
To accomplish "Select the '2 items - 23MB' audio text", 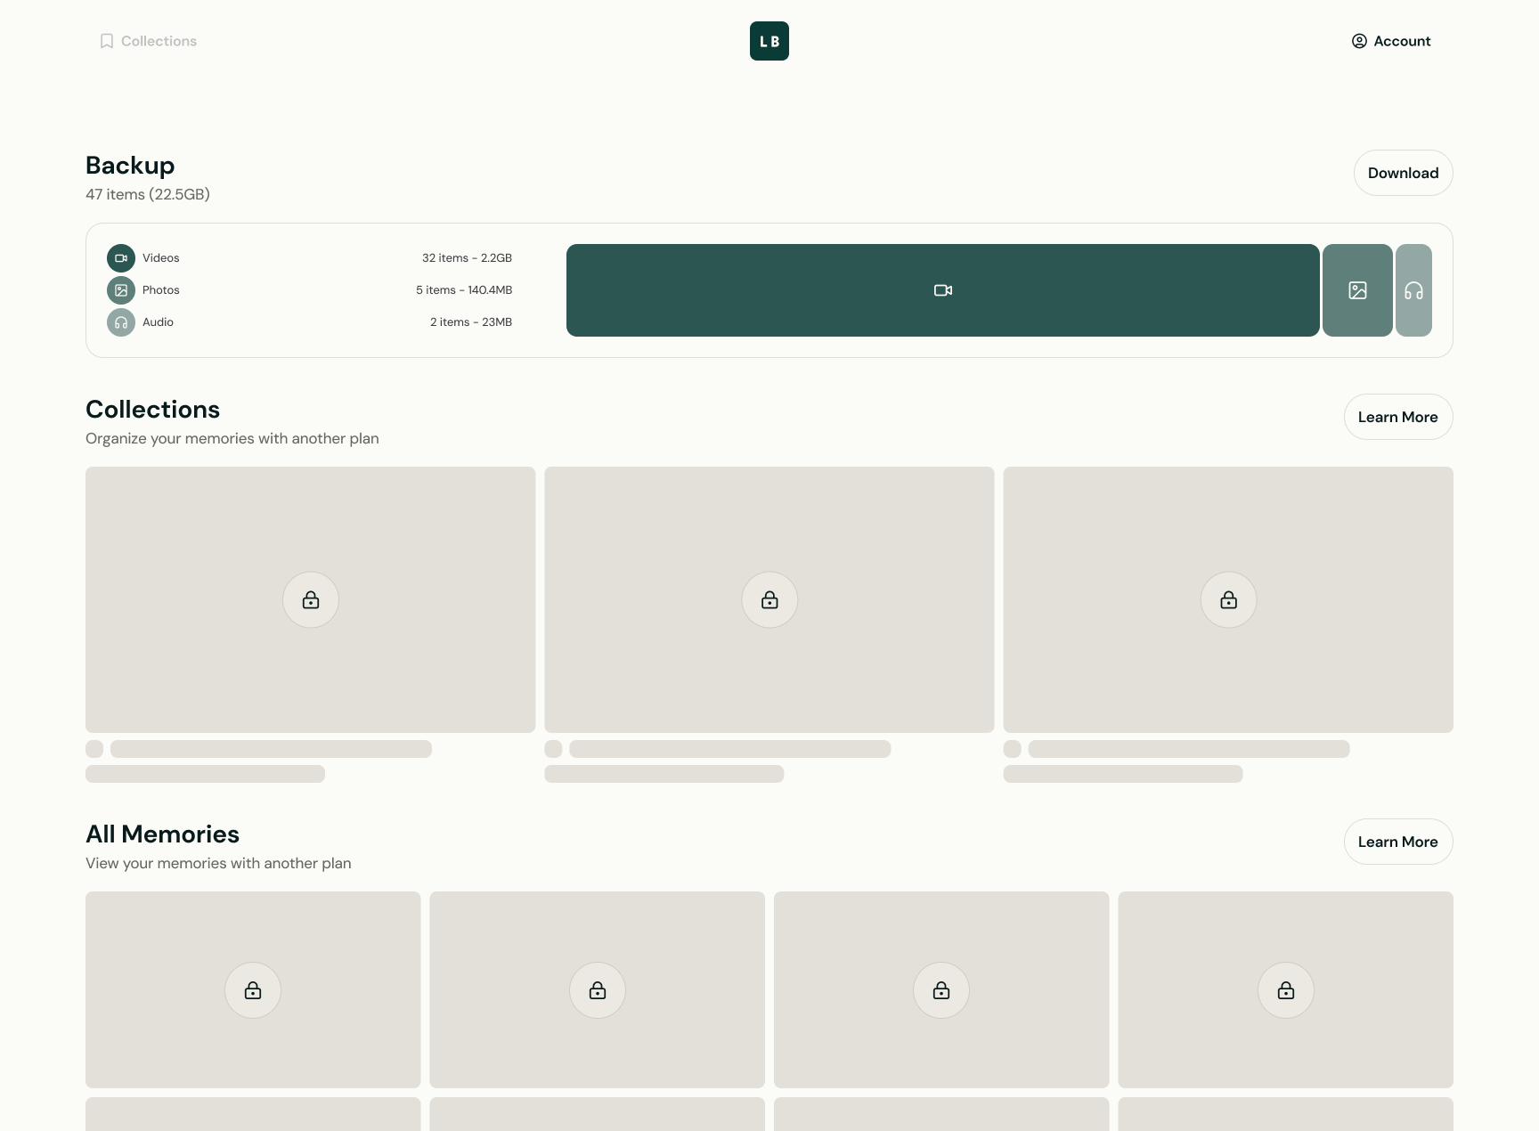I will (471, 322).
